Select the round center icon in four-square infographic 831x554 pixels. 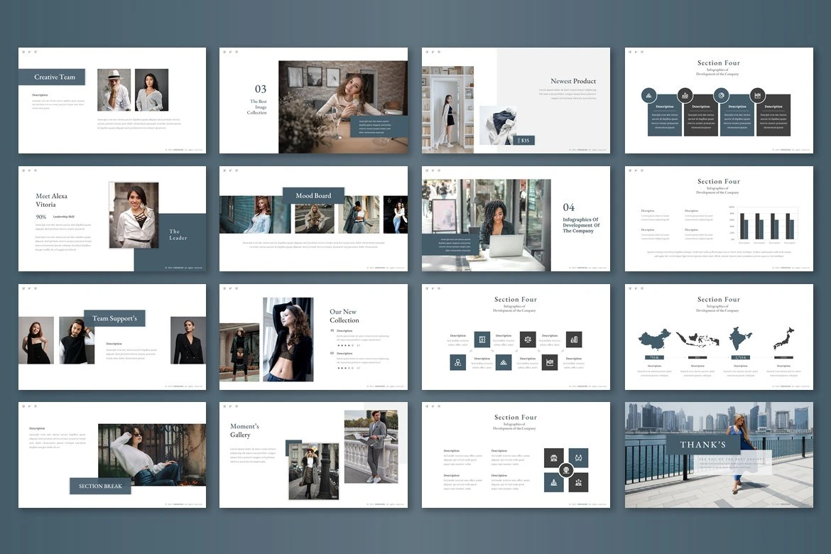(x=565, y=469)
